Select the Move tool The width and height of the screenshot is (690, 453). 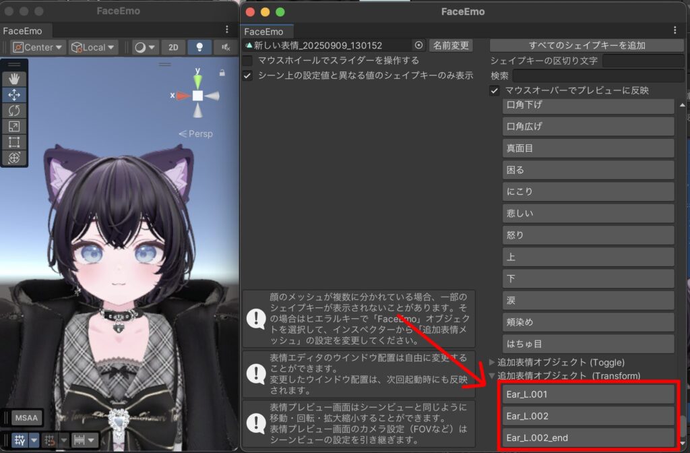coord(14,95)
